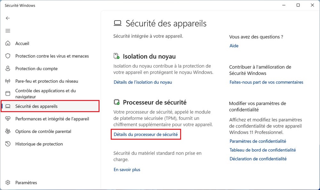Open Détails de l'isolation du noyau

143,82
